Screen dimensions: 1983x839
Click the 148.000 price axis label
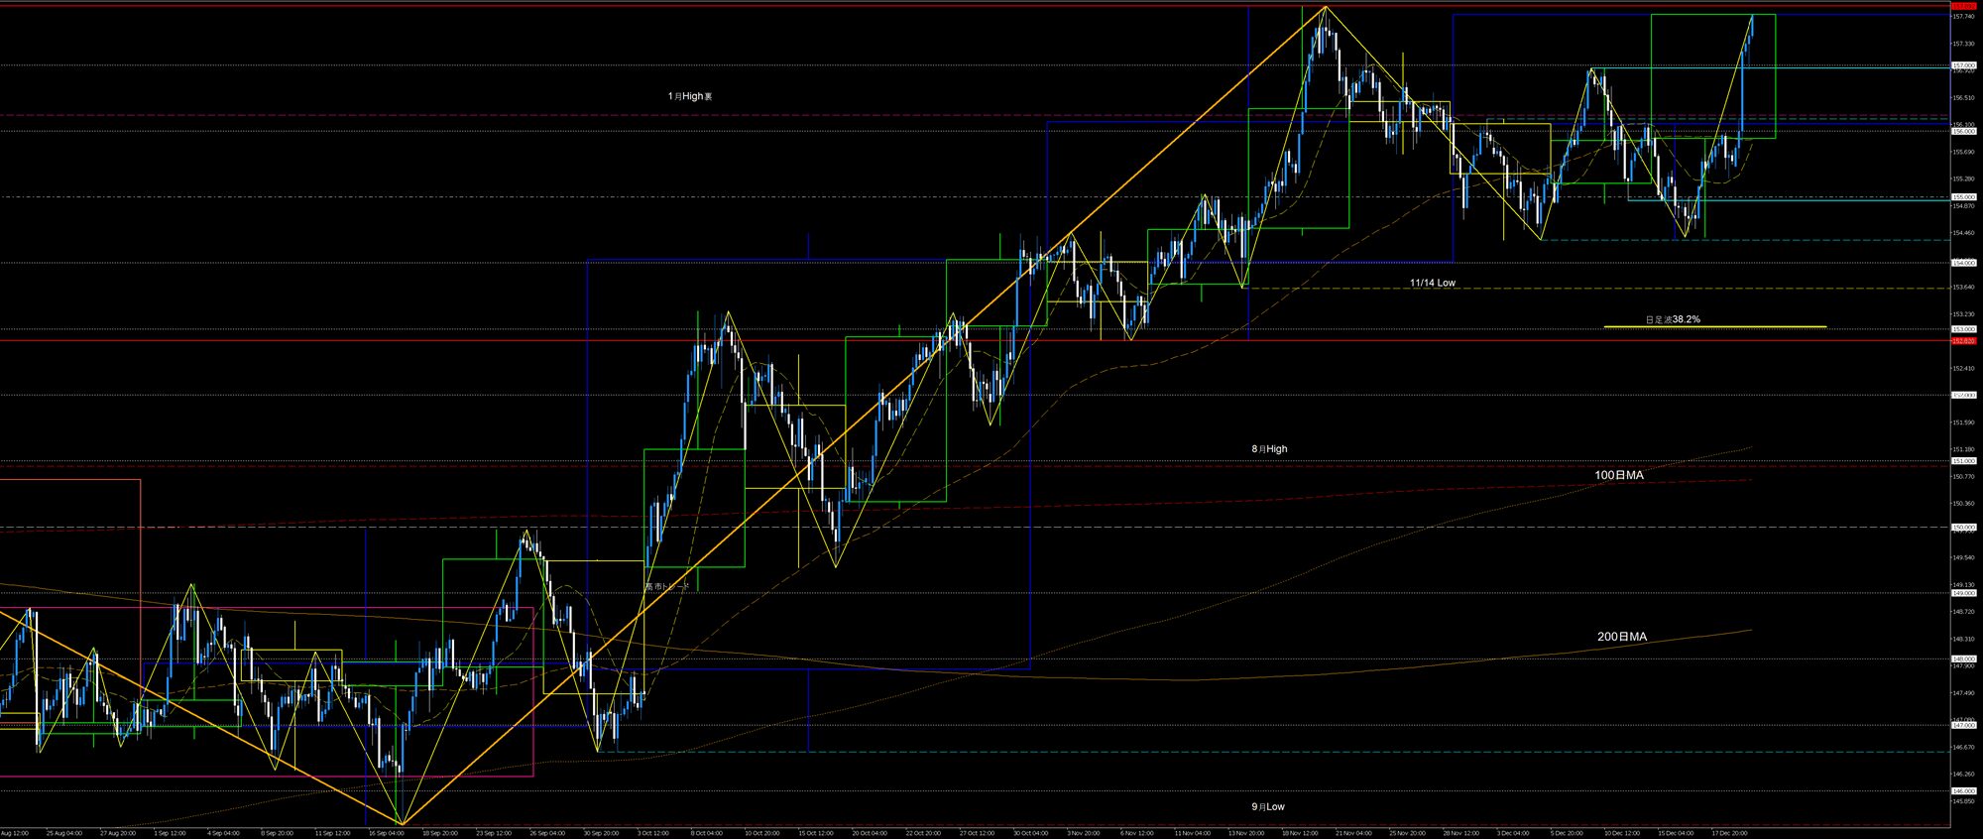[1962, 659]
